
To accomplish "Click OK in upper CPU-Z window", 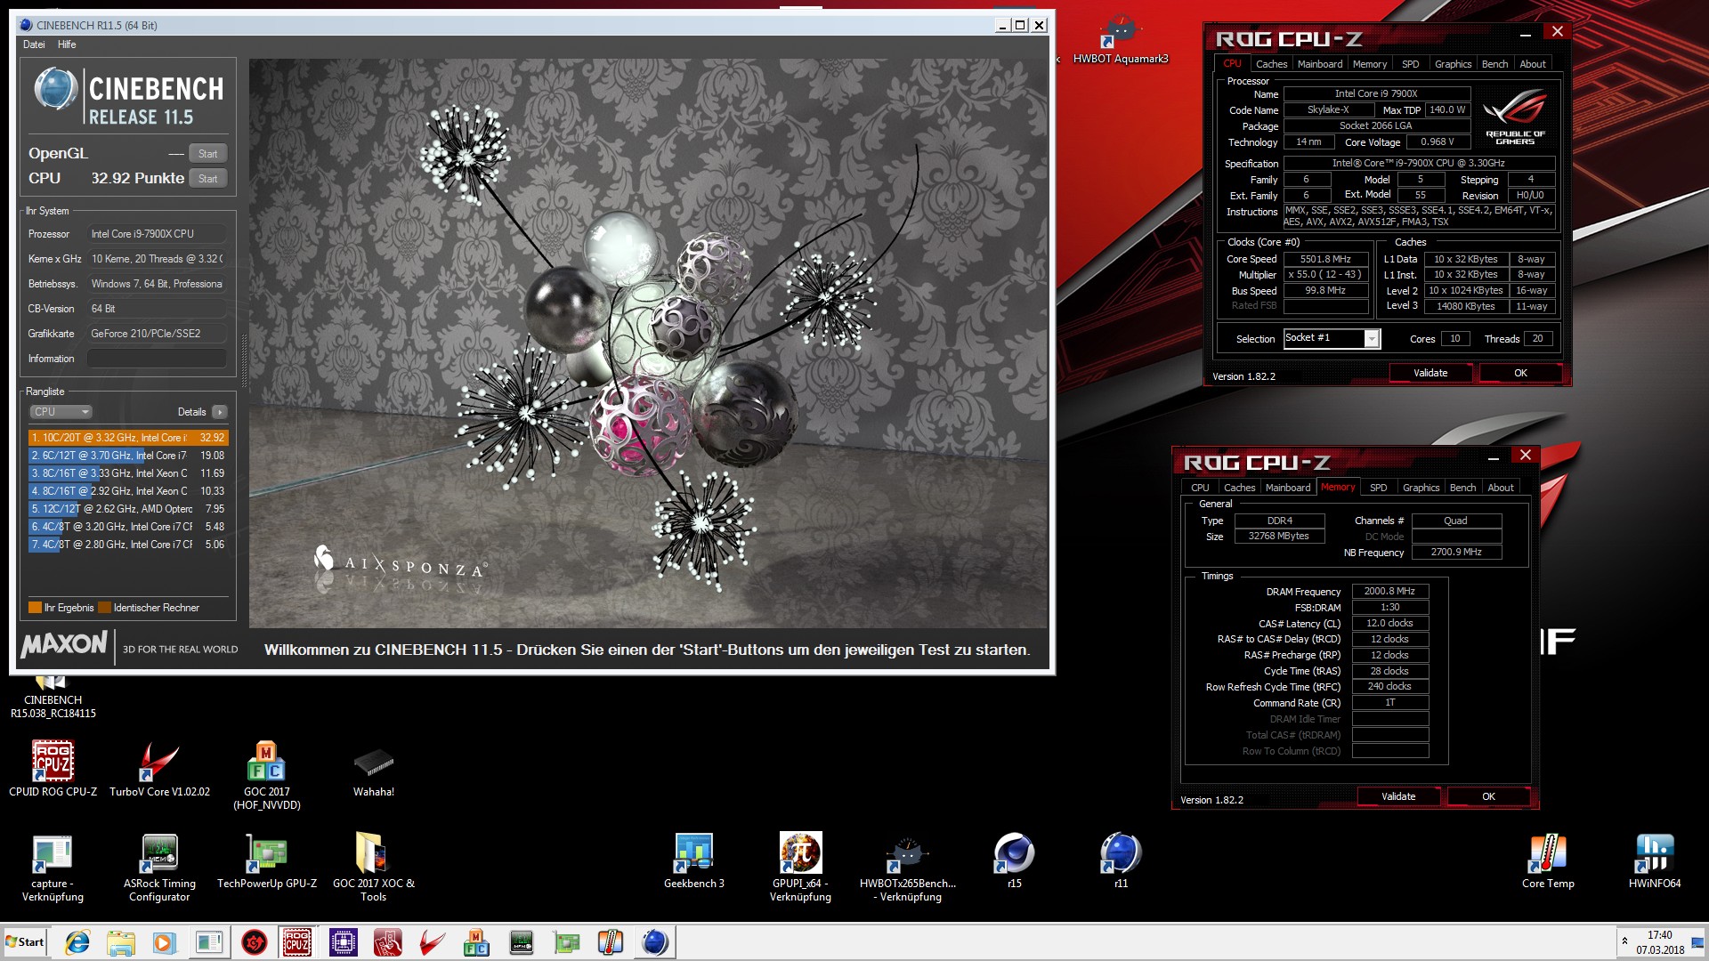I will pos(1520,374).
